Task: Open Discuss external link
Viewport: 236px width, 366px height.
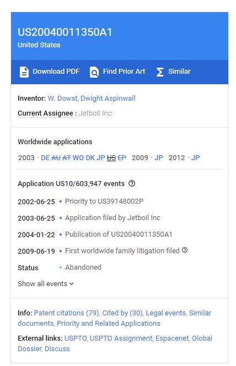Action: pos(57,349)
